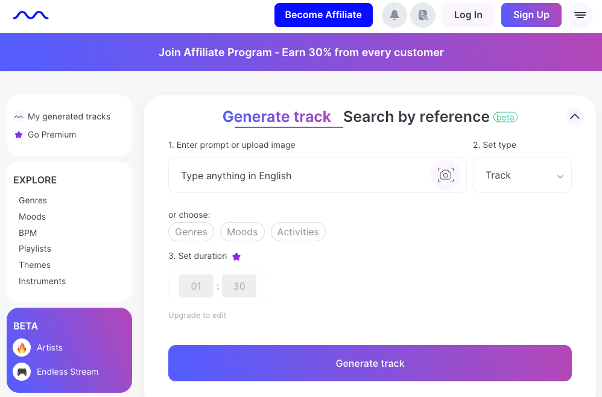The image size is (602, 397).
Task: Collapse the generator panel with chevron
Action: coord(575,116)
